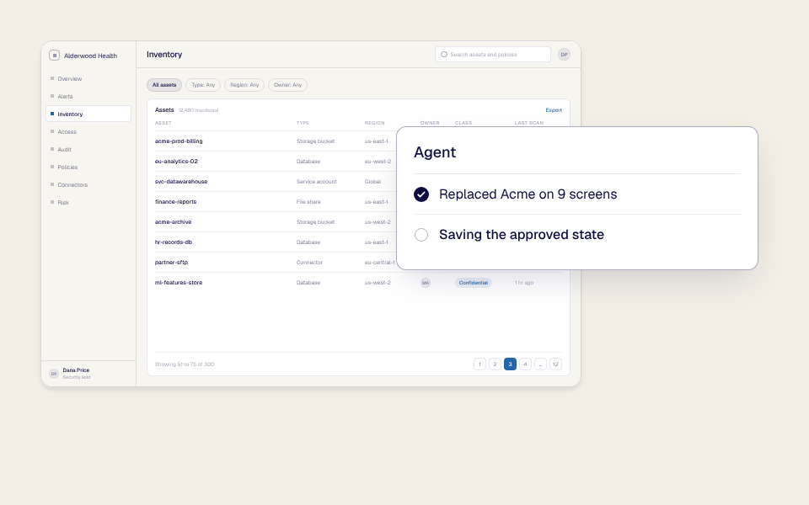The height and width of the screenshot is (505, 809).
Task: Click the square icon beside Risk
Action: pyautogui.click(x=52, y=202)
